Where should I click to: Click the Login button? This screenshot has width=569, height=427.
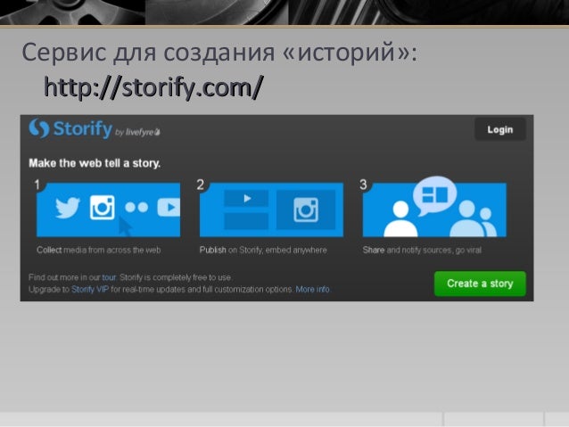tap(500, 129)
